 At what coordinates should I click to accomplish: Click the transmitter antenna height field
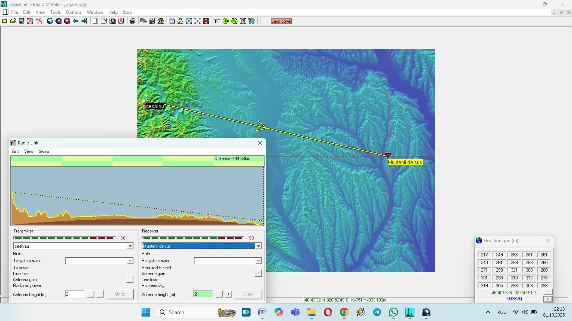pos(74,294)
